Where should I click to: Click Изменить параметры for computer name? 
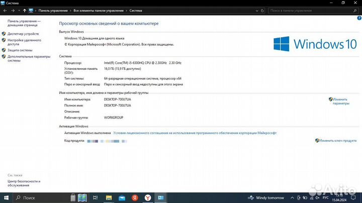click(340, 101)
